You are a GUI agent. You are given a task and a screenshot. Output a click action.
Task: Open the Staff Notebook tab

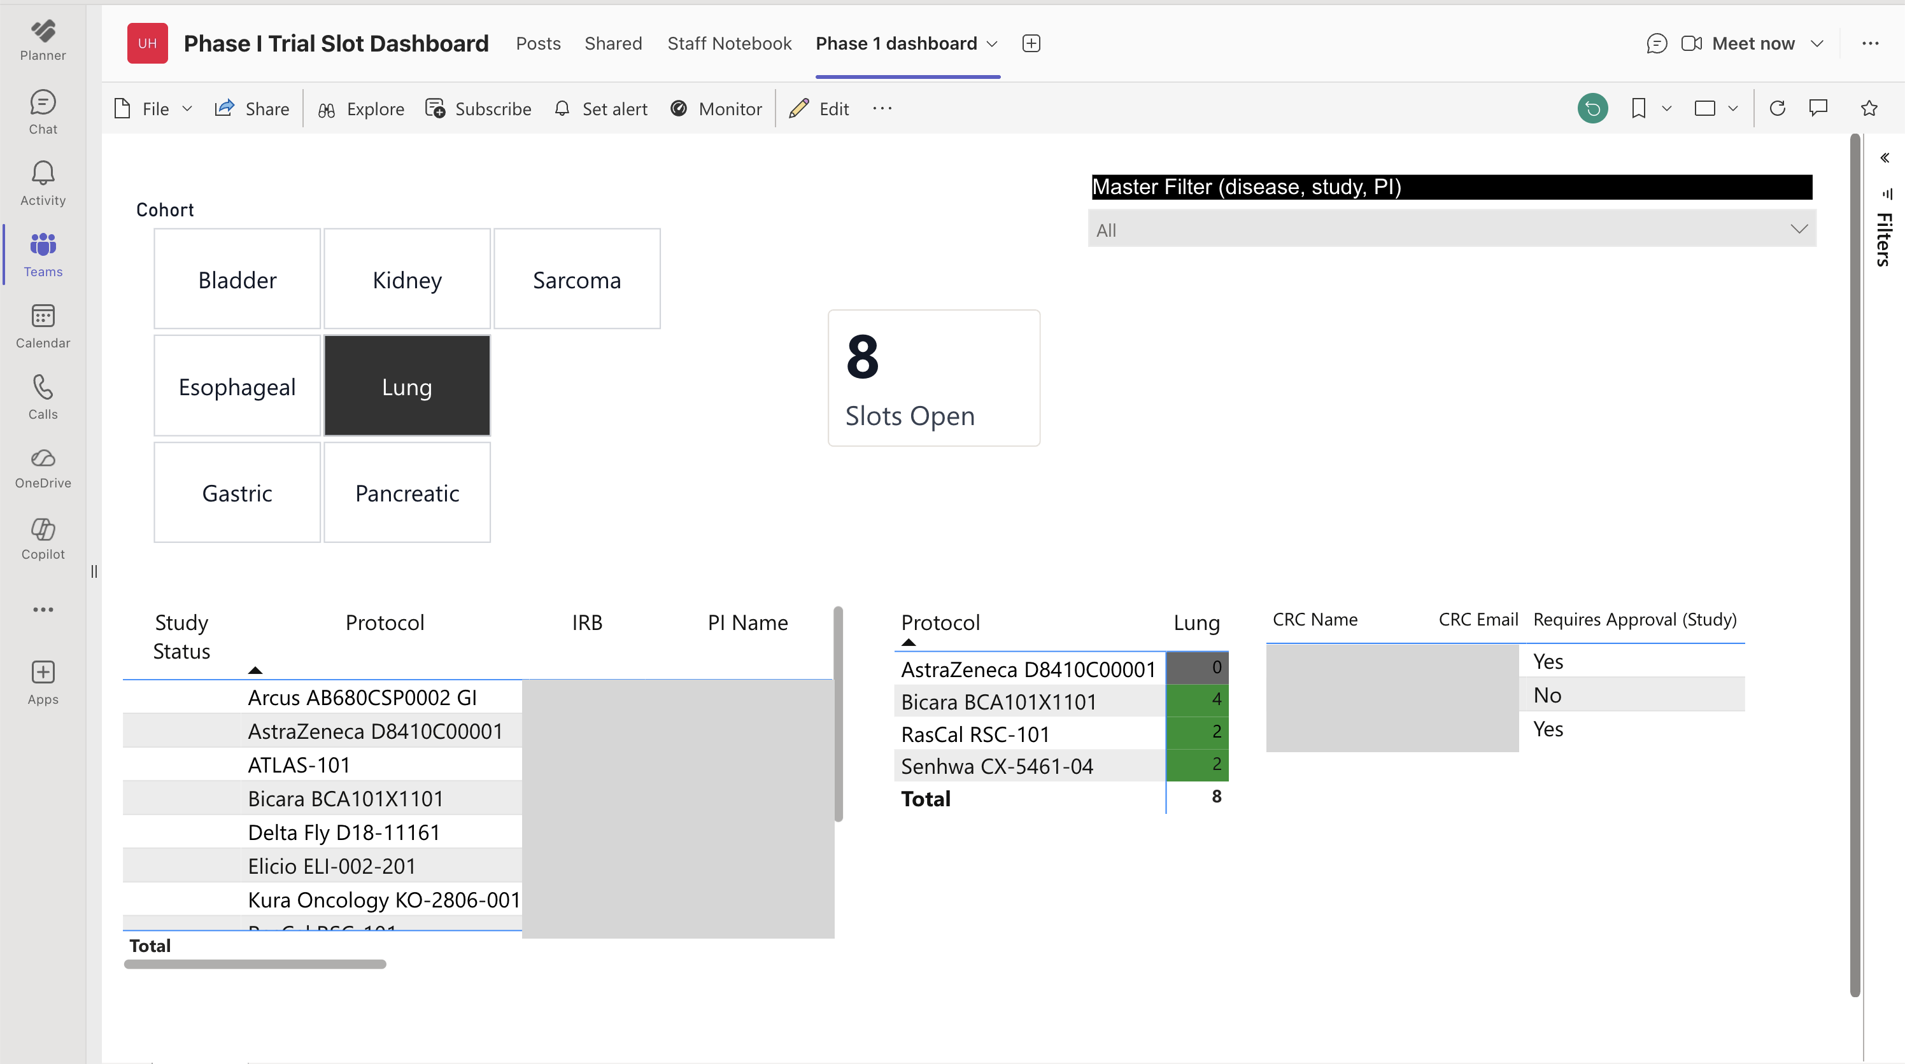click(729, 44)
